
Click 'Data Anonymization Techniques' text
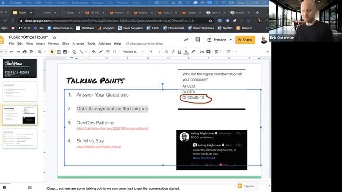[x=112, y=109]
